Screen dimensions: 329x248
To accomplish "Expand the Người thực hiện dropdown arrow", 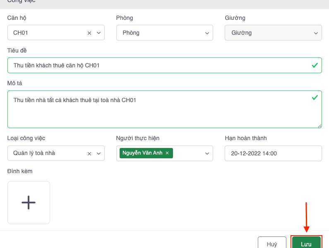I will click(x=207, y=153).
